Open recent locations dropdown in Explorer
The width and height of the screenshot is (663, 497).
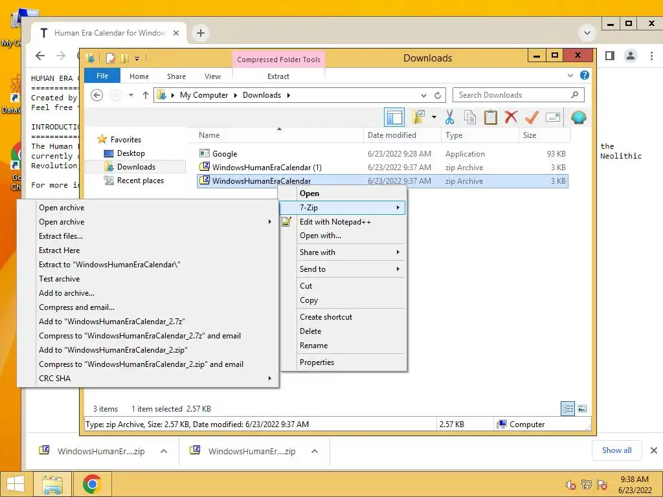tap(131, 95)
